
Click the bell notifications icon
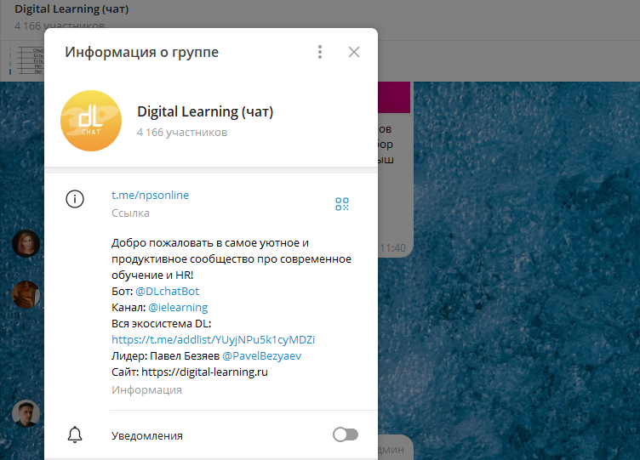coord(75,435)
